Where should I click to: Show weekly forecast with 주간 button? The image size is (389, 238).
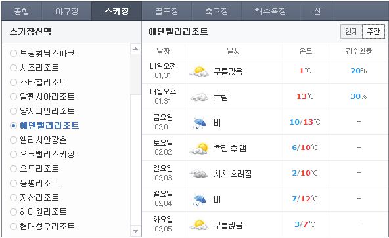(374, 31)
